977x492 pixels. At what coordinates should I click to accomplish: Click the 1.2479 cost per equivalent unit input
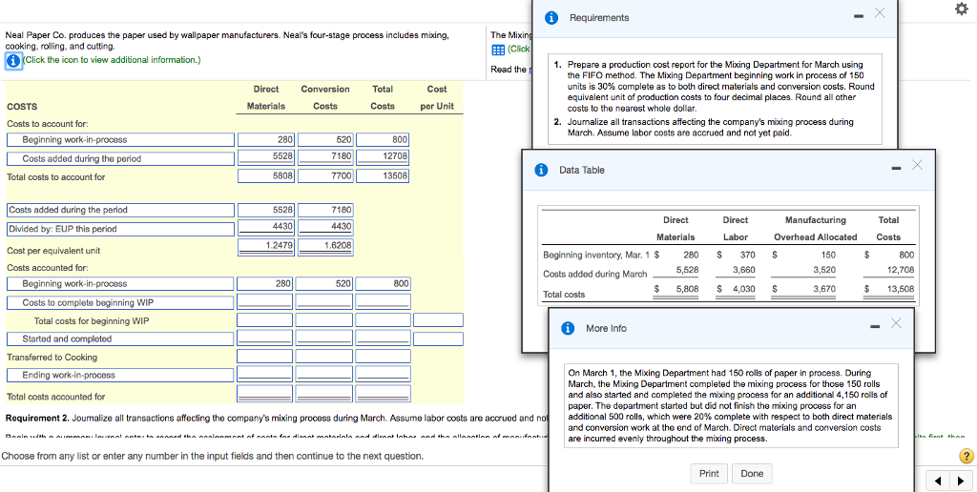tap(267, 246)
